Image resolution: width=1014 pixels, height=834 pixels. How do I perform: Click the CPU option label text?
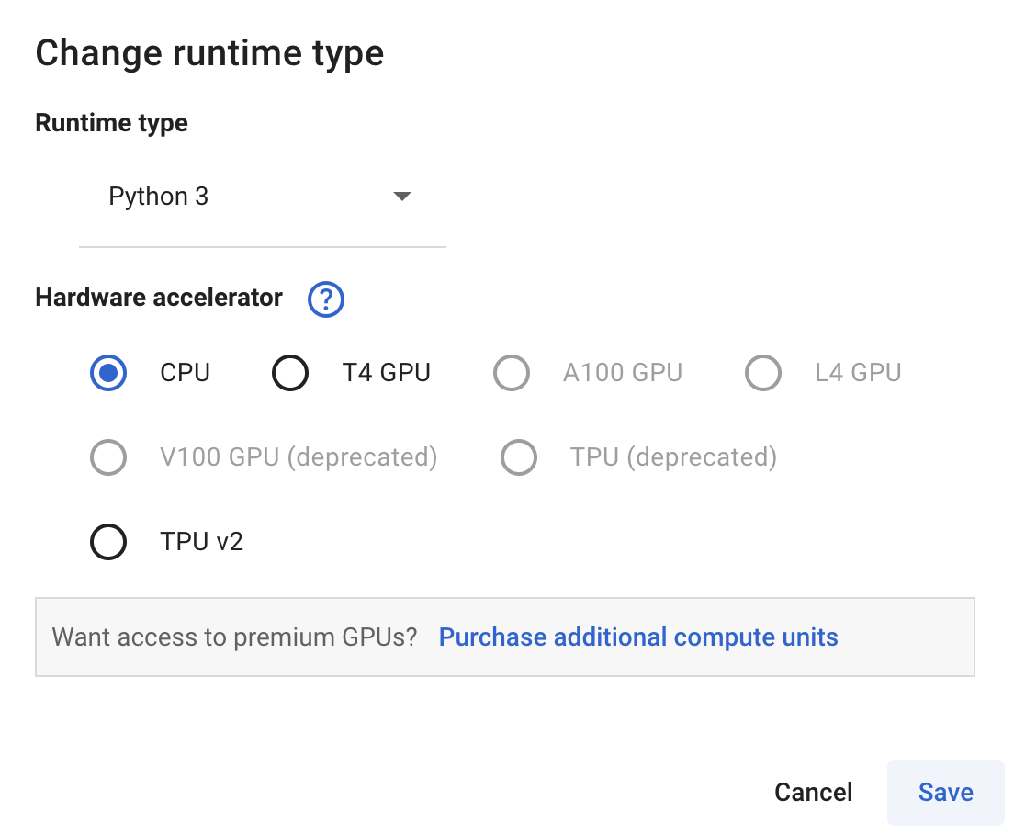(x=185, y=373)
